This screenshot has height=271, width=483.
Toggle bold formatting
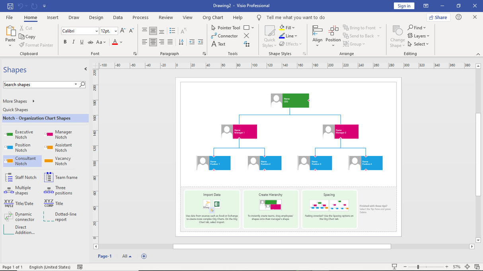pos(65,41)
